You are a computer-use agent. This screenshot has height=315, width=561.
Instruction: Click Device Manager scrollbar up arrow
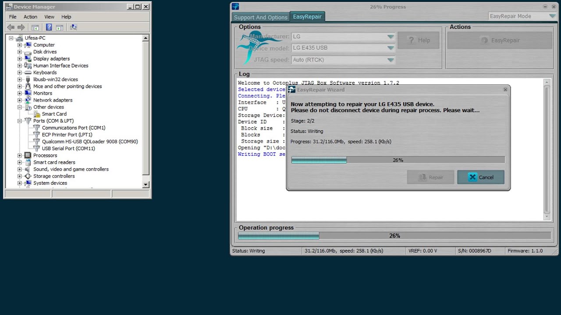coord(146,38)
